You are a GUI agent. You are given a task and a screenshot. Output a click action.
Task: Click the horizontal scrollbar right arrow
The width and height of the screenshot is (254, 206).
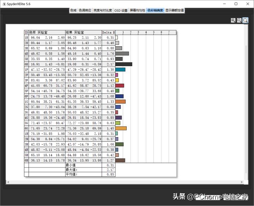tap(242, 182)
